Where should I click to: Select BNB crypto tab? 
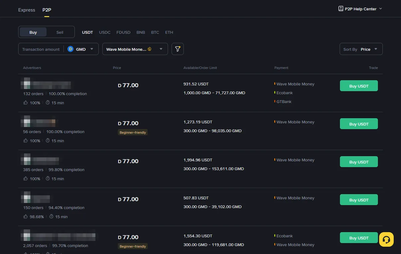[141, 32]
